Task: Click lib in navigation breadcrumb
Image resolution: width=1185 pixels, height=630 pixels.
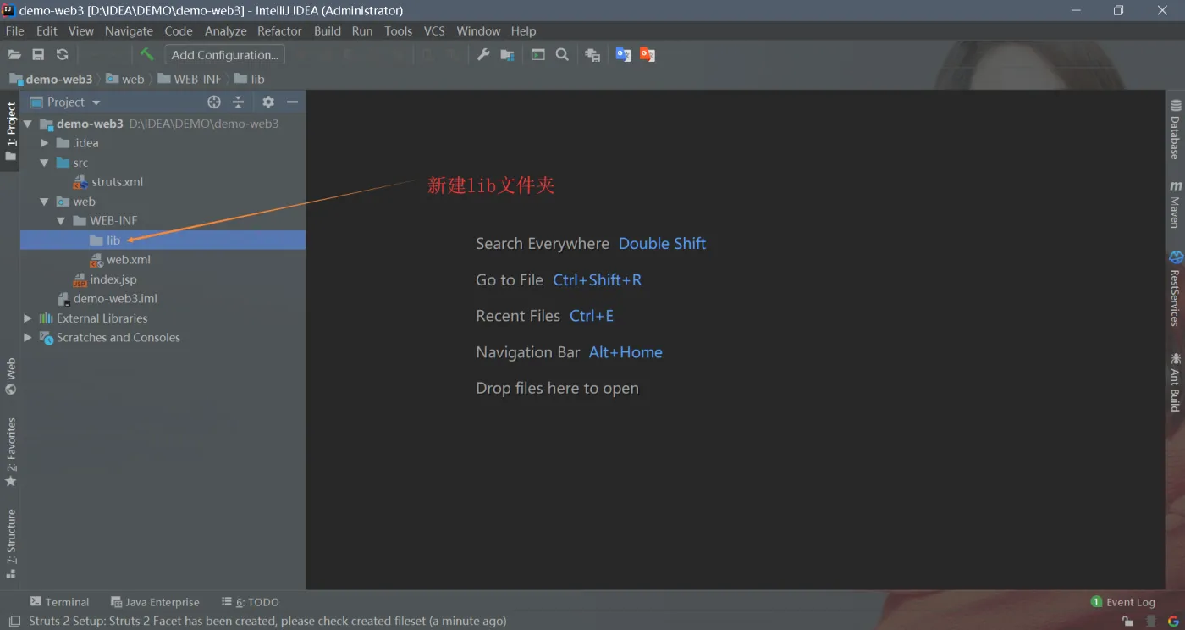Action: pyautogui.click(x=250, y=79)
